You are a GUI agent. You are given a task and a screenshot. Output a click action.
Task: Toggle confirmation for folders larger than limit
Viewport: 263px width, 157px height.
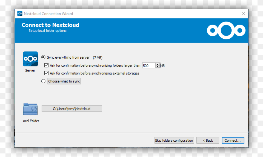pyautogui.click(x=47, y=65)
